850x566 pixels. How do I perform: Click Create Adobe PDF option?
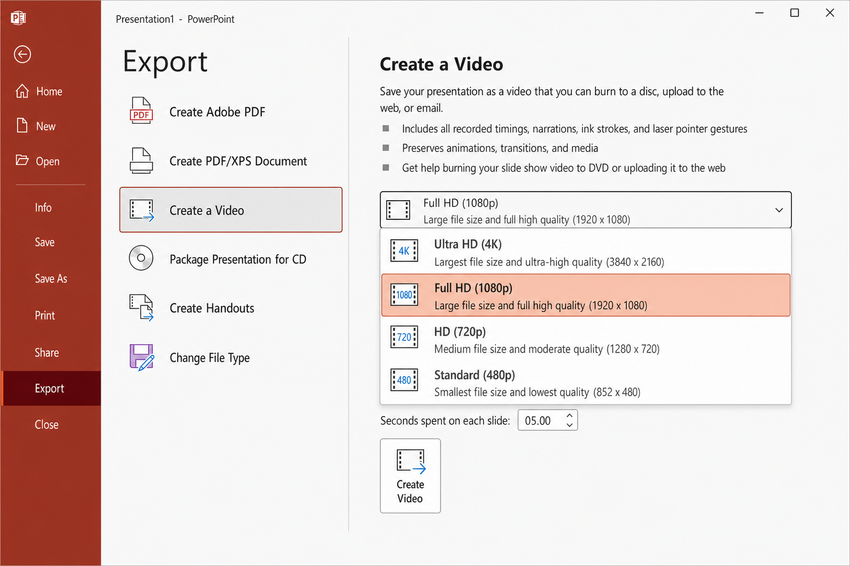pos(231,112)
